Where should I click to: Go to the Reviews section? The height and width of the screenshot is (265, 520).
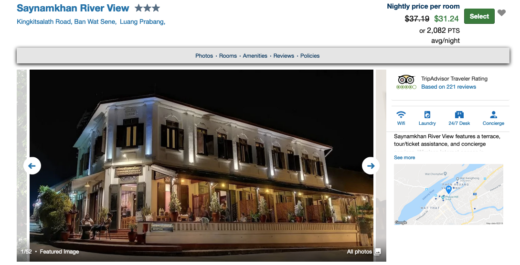pos(284,56)
